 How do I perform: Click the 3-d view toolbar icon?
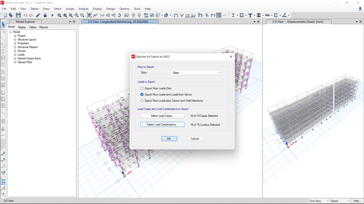pyautogui.click(x=102, y=15)
